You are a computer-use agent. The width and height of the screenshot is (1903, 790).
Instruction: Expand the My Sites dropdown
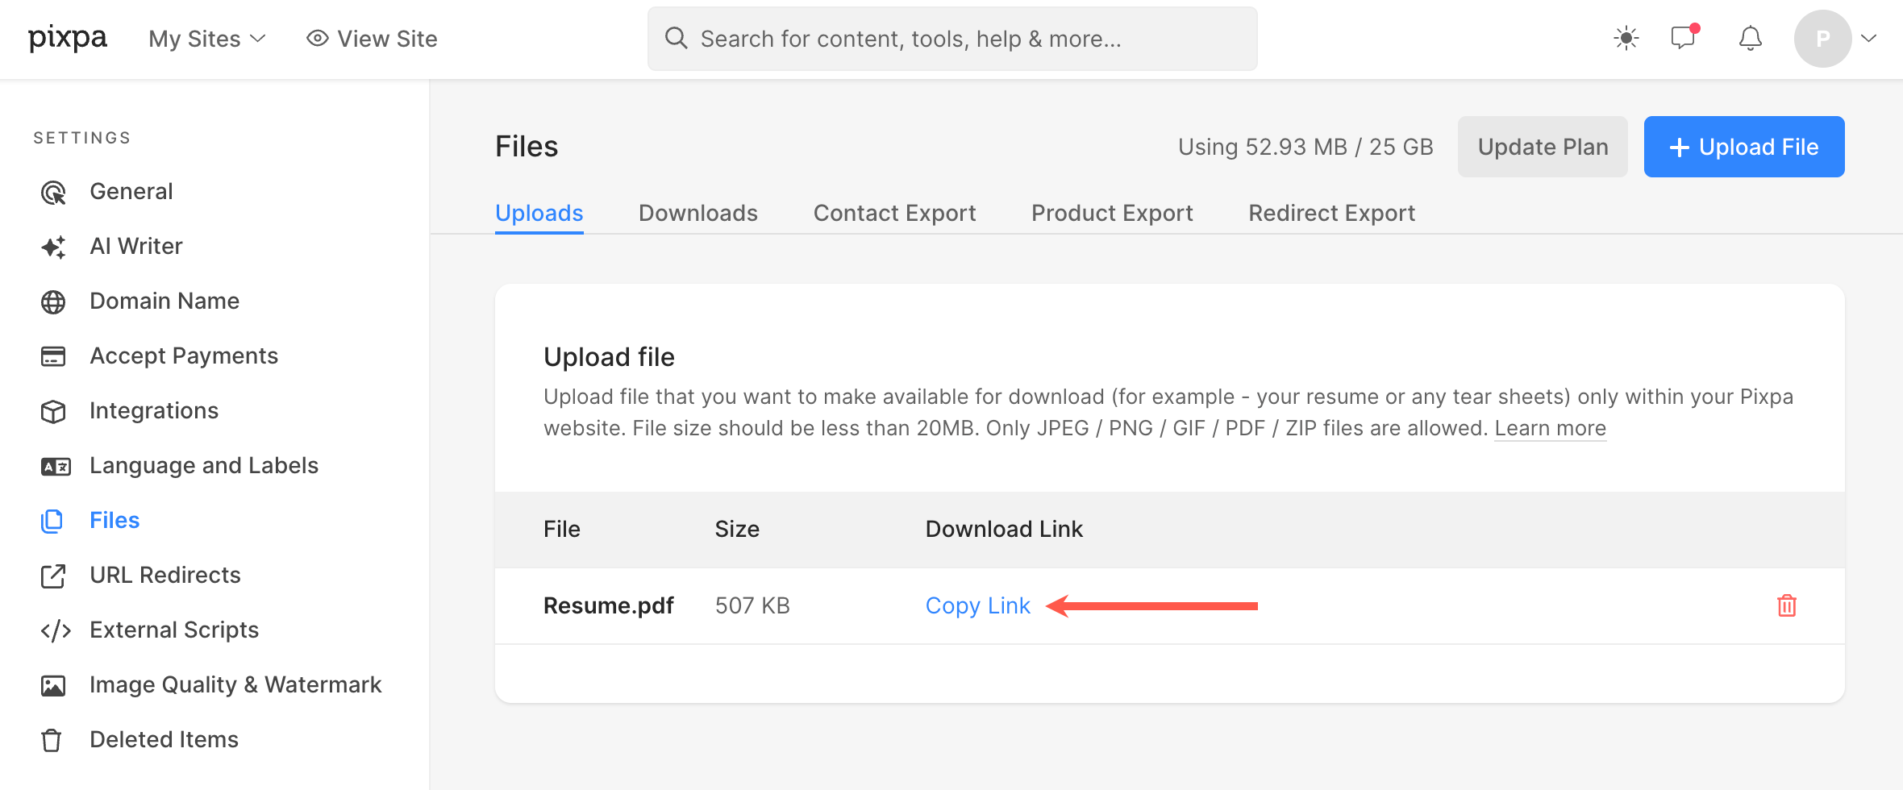tap(207, 39)
